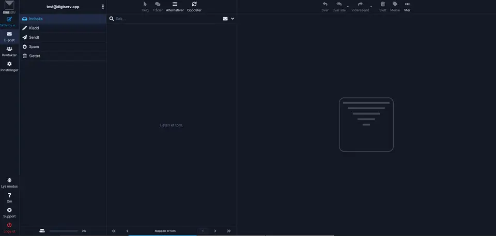Go to next page arrow

pyautogui.click(x=215, y=231)
